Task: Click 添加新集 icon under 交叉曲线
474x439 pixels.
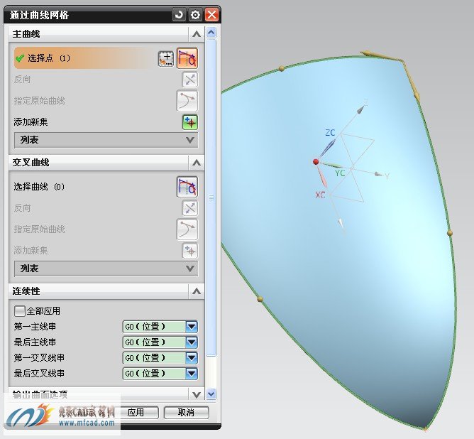Action: [190, 251]
